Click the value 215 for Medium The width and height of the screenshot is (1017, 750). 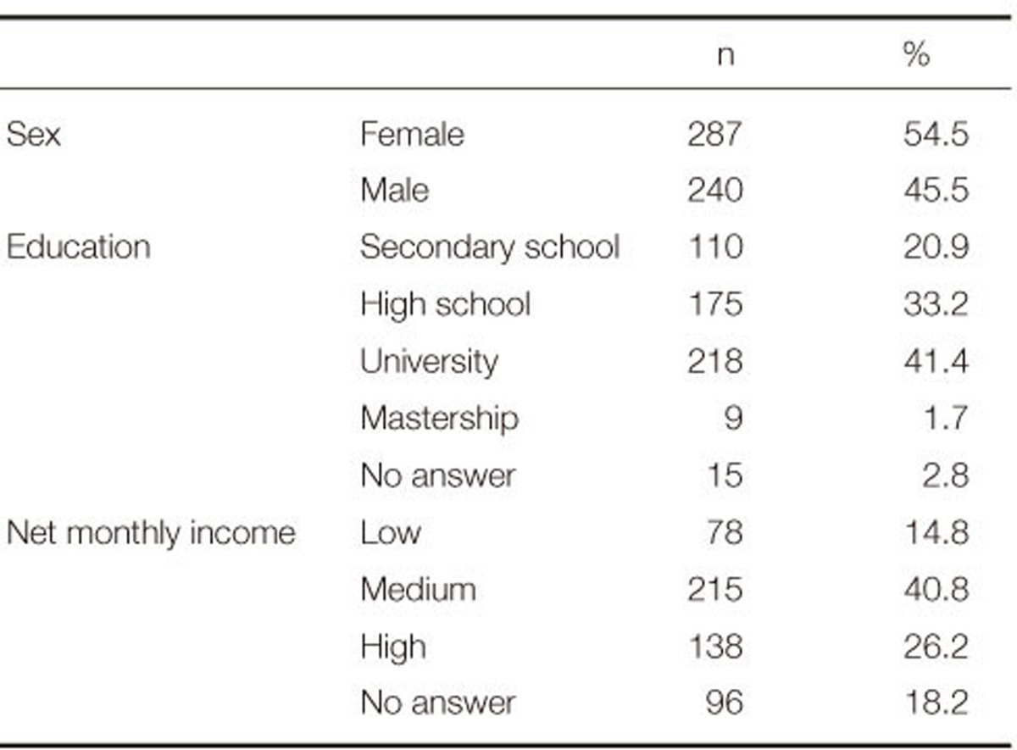point(715,590)
